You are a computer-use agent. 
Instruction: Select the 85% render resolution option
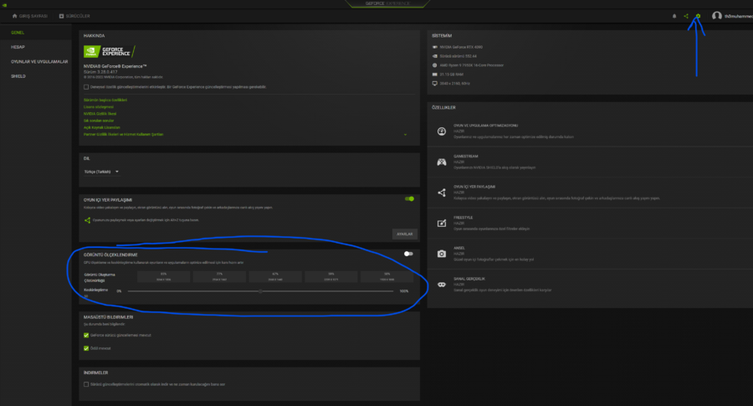[164, 276]
